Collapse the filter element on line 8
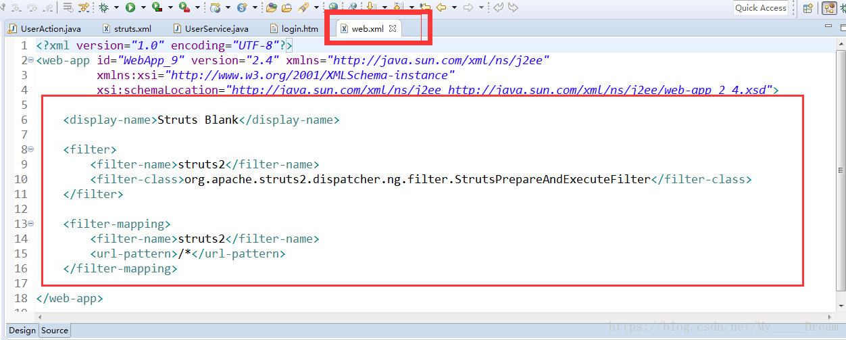The height and width of the screenshot is (340, 846). (x=31, y=149)
